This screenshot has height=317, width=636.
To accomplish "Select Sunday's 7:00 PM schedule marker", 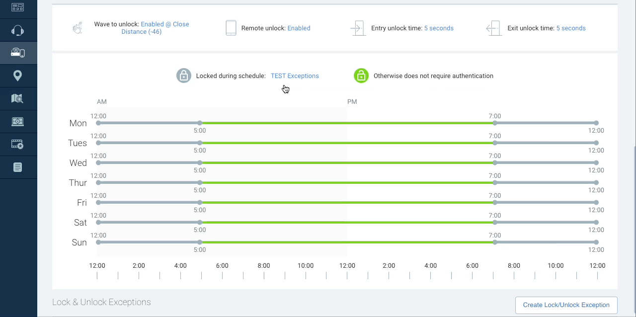I will tap(495, 242).
